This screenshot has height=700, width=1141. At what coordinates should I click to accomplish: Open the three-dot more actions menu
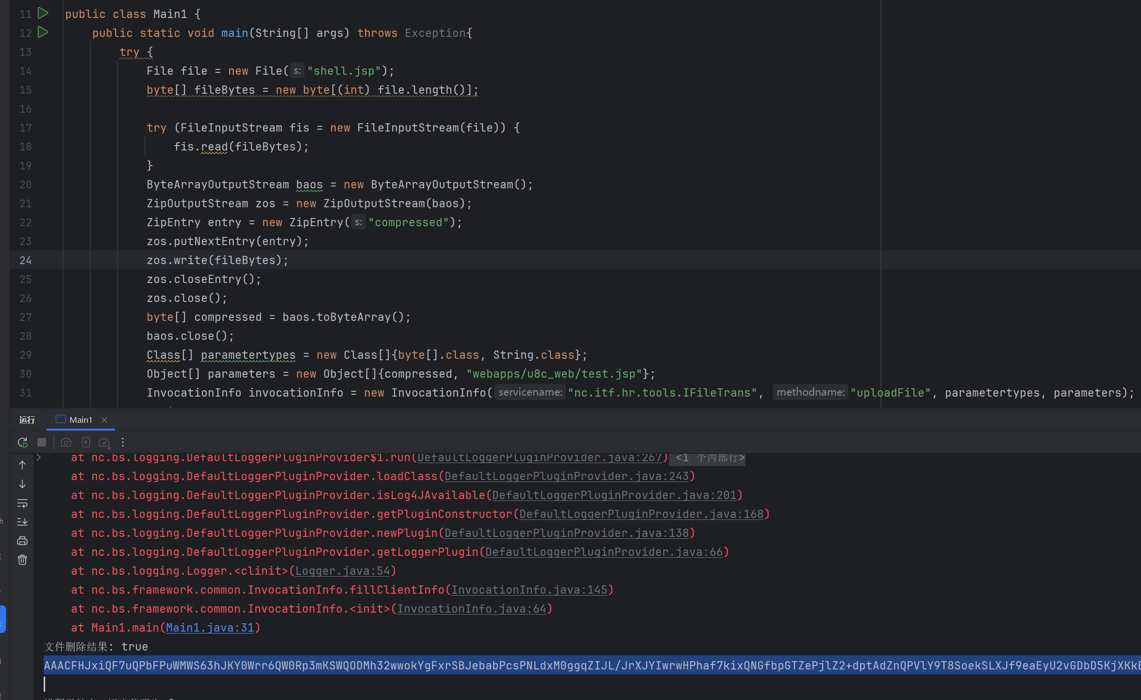click(x=123, y=442)
